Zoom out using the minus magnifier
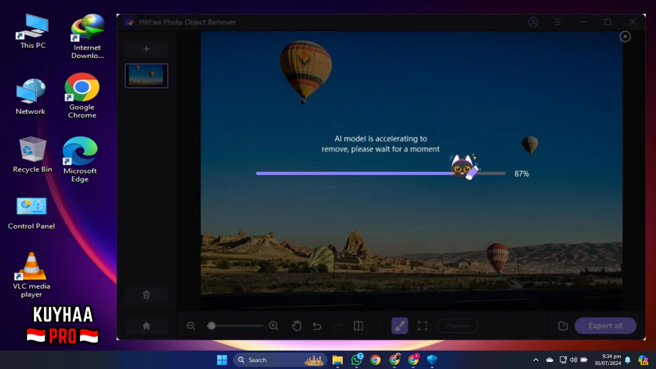Image resolution: width=656 pixels, height=369 pixels. (x=191, y=326)
